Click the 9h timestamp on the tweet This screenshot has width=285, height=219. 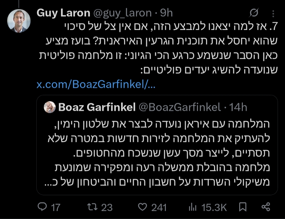tap(166, 13)
